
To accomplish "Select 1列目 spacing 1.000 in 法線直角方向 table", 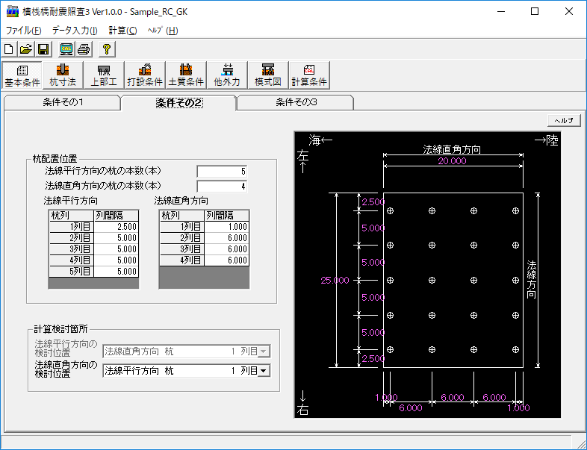I will pos(227,227).
